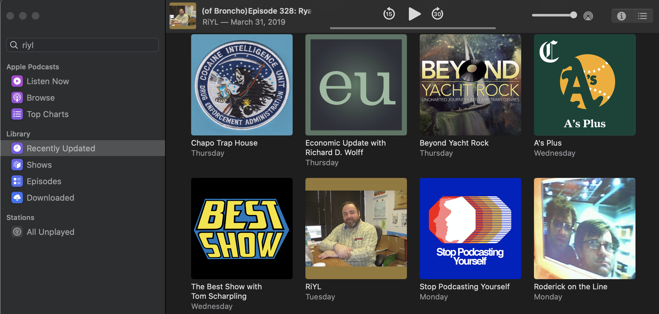Adjust the volume slider knob
Screen dimensions: 659x314
click(x=573, y=15)
